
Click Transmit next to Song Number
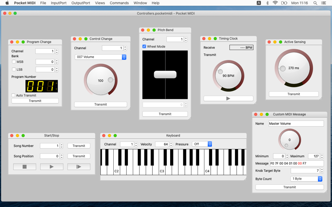coord(79,146)
